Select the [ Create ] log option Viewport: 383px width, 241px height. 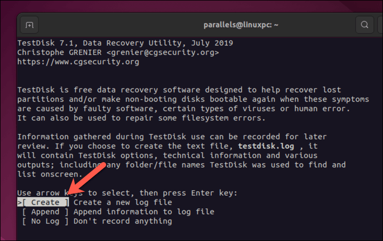45,202
